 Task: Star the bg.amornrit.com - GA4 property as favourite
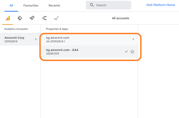132,52
